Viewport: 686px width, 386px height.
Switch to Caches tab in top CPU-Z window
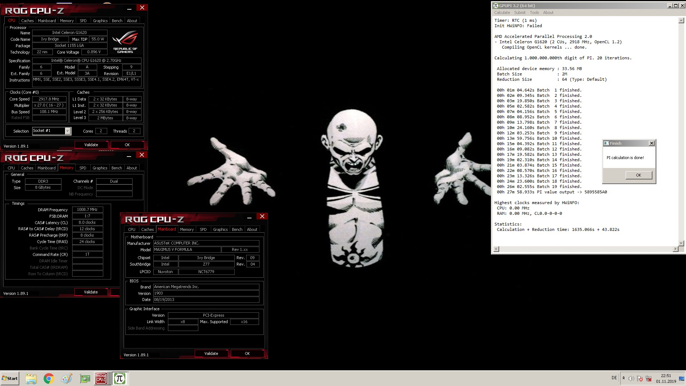coord(27,21)
